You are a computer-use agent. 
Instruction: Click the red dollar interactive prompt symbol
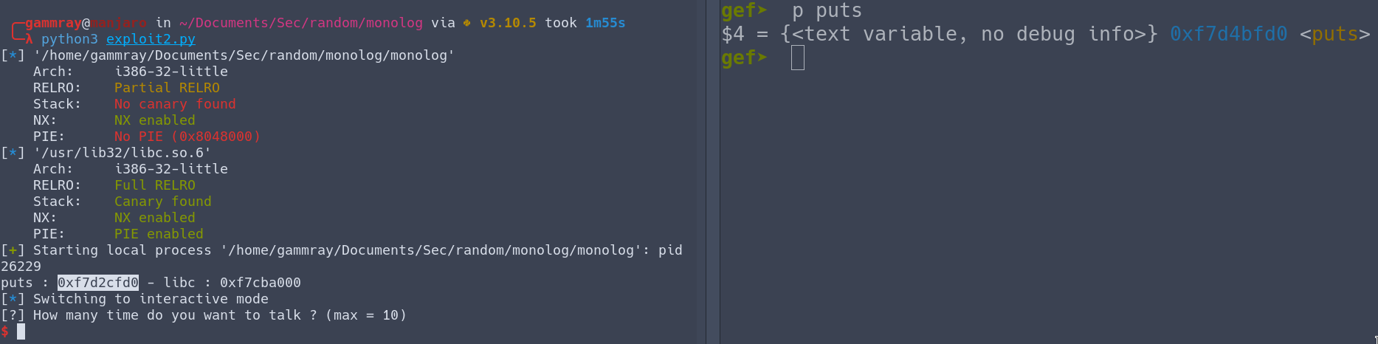(x=5, y=331)
